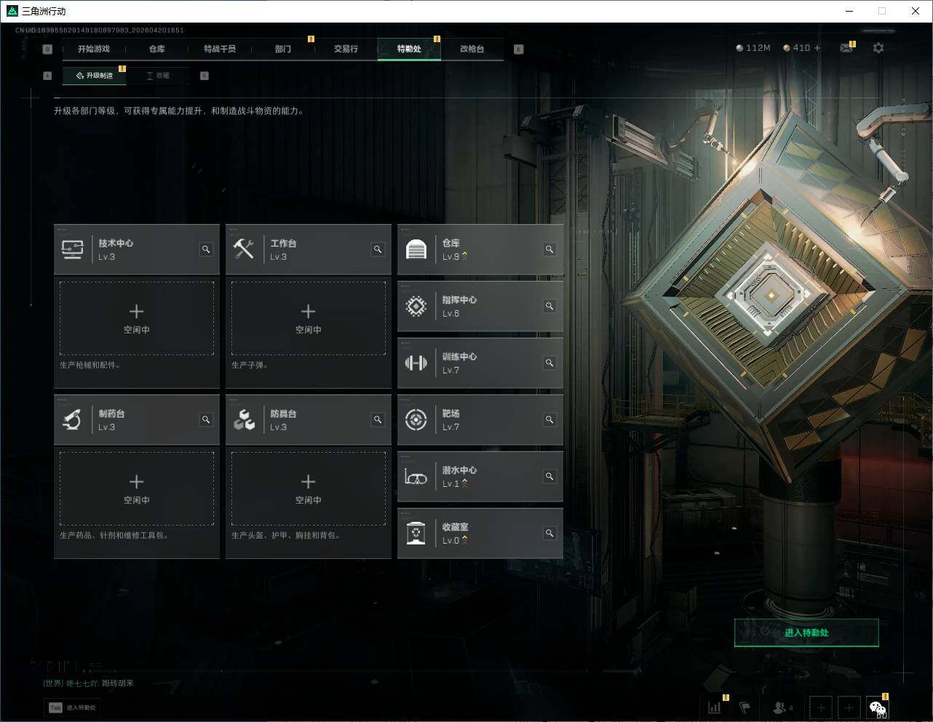Click the 防具台 cubes icon
Screen dimensions: 933x722
(x=244, y=420)
